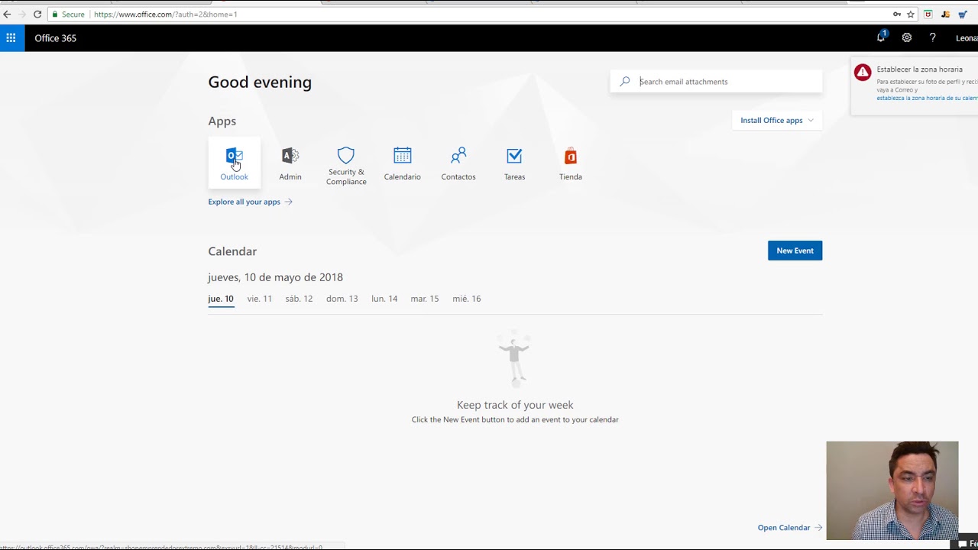The image size is (978, 550).
Task: Open the Contactos app
Action: tap(458, 163)
